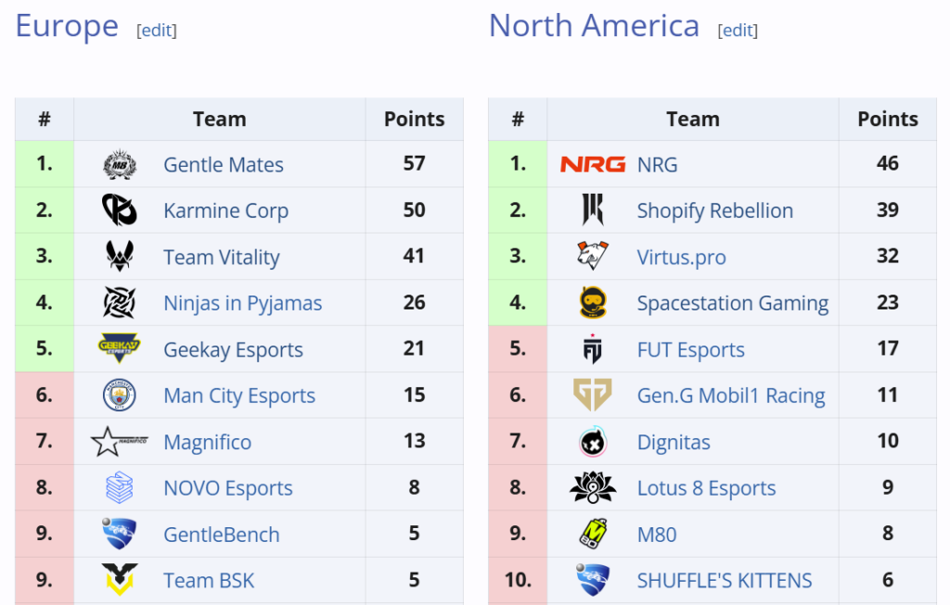
Task: Click the Shopify Rebellion logo
Action: 594,210
